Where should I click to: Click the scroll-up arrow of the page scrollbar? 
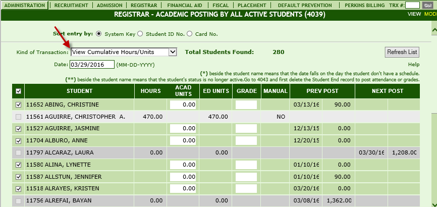[x=434, y=30]
